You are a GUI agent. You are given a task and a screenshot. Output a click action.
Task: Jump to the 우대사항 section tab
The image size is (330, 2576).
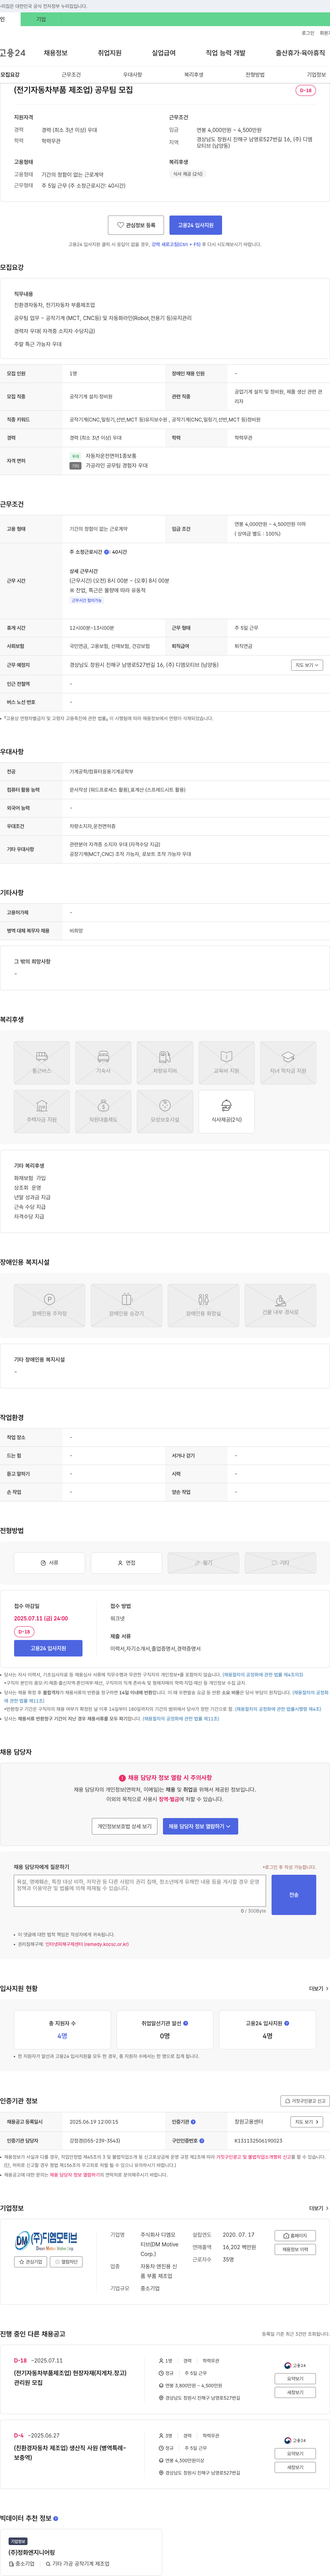132,75
